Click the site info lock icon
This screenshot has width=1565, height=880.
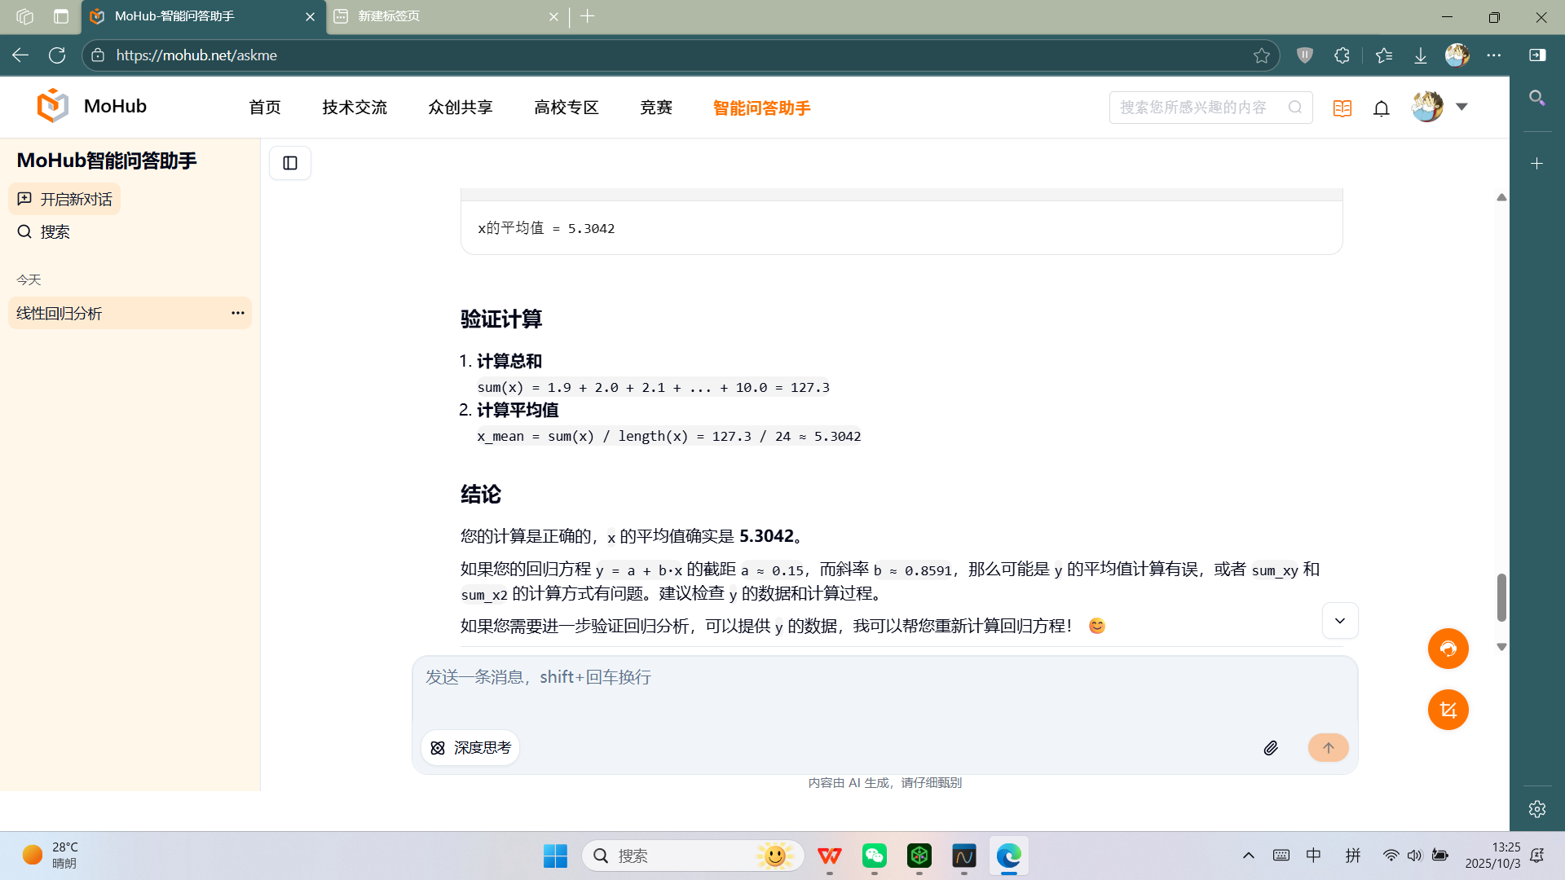point(98,55)
